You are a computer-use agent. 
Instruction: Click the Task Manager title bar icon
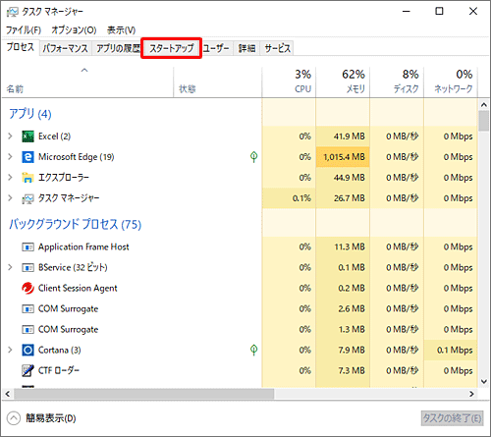point(13,12)
